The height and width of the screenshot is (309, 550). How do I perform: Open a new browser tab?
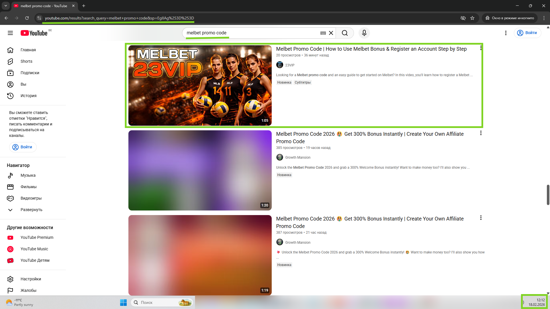tap(84, 6)
